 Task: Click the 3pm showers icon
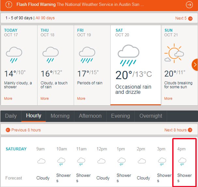[162, 162]
